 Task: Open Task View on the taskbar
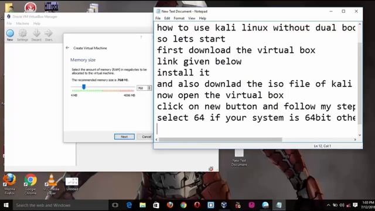(x=115, y=205)
